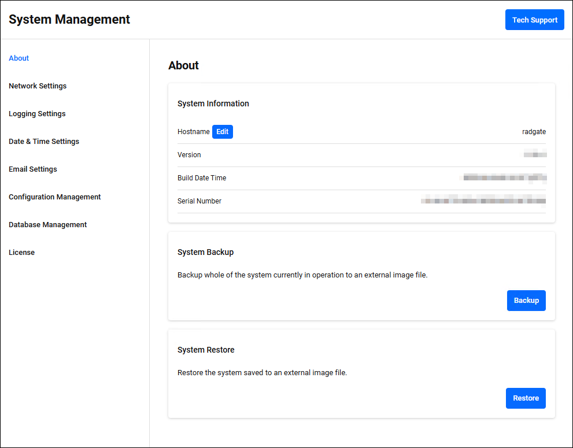573x448 pixels.
Task: Select the Version row label
Action: point(189,155)
